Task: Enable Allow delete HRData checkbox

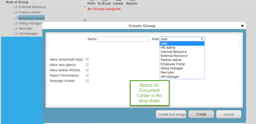Action: 87,70
